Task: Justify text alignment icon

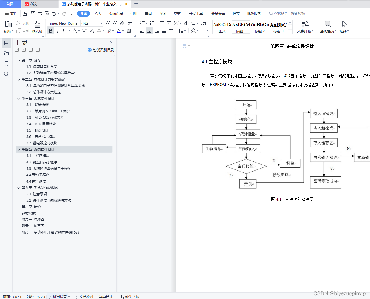Action: (164, 31)
